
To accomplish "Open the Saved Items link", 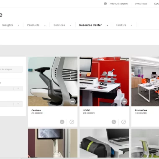I will coord(141,4).
